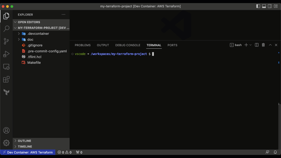The image size is (281, 158).
Task: Open the Accounts menu icon
Action: click(6, 131)
